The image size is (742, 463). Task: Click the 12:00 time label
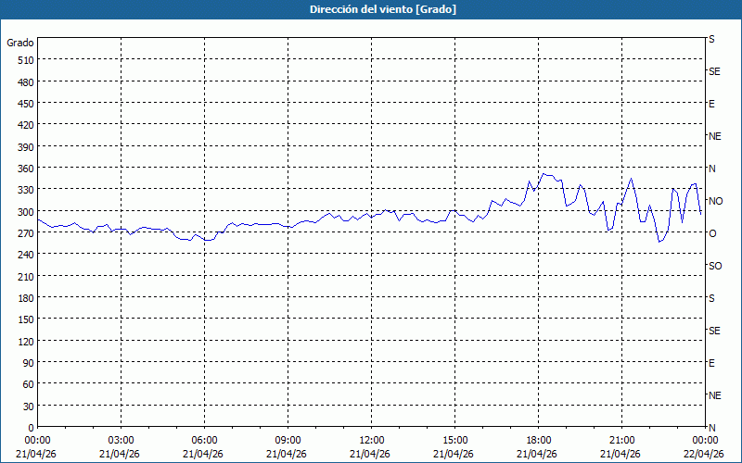pos(372,440)
